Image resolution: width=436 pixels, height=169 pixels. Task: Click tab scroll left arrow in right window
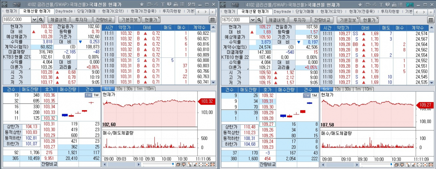coord(417,12)
